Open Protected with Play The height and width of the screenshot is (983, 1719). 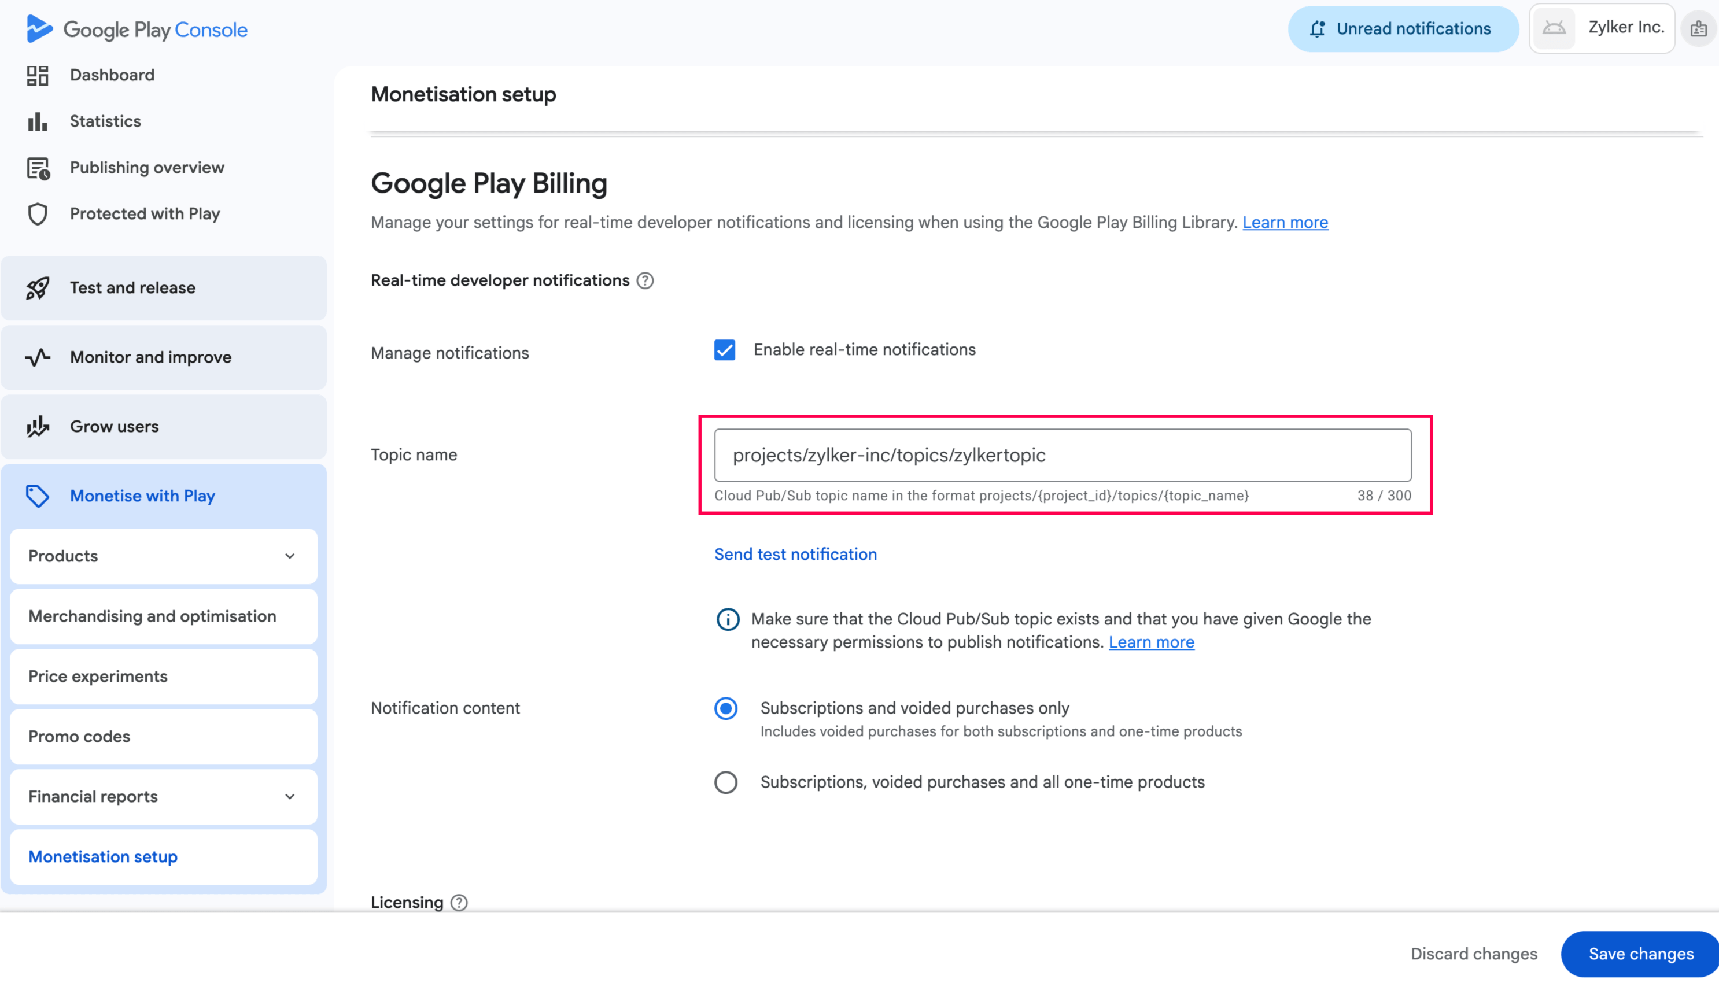tap(145, 214)
